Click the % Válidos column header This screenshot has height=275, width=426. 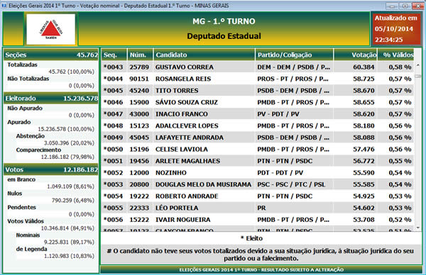[x=396, y=55]
